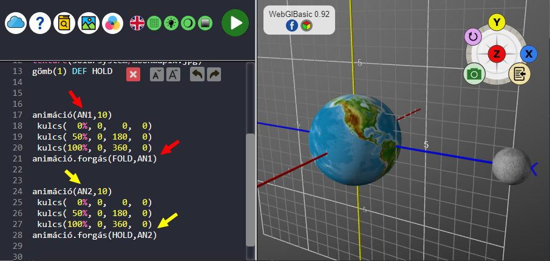Toggle the light bulb lighting button
Screen dimensions: 550x261
click(x=171, y=23)
